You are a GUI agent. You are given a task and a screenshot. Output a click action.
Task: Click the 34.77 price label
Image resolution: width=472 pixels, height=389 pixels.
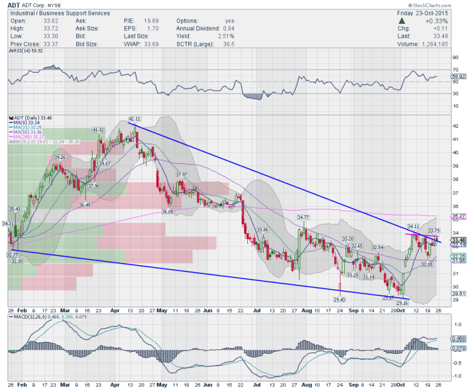coord(303,217)
